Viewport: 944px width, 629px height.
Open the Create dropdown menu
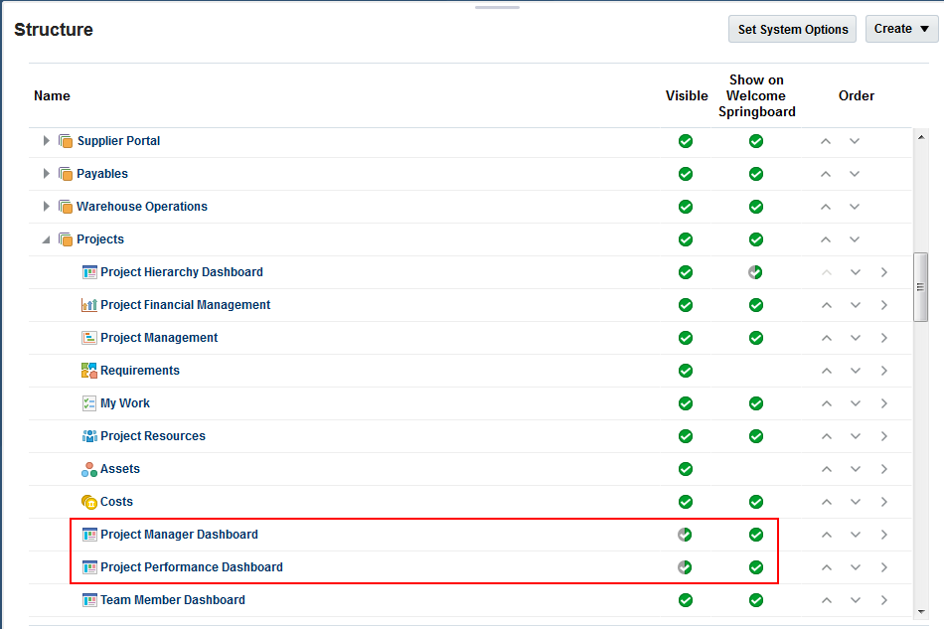click(x=901, y=29)
